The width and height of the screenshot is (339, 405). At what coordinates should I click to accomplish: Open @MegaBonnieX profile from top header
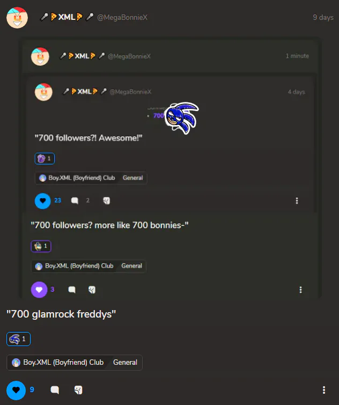click(x=122, y=17)
